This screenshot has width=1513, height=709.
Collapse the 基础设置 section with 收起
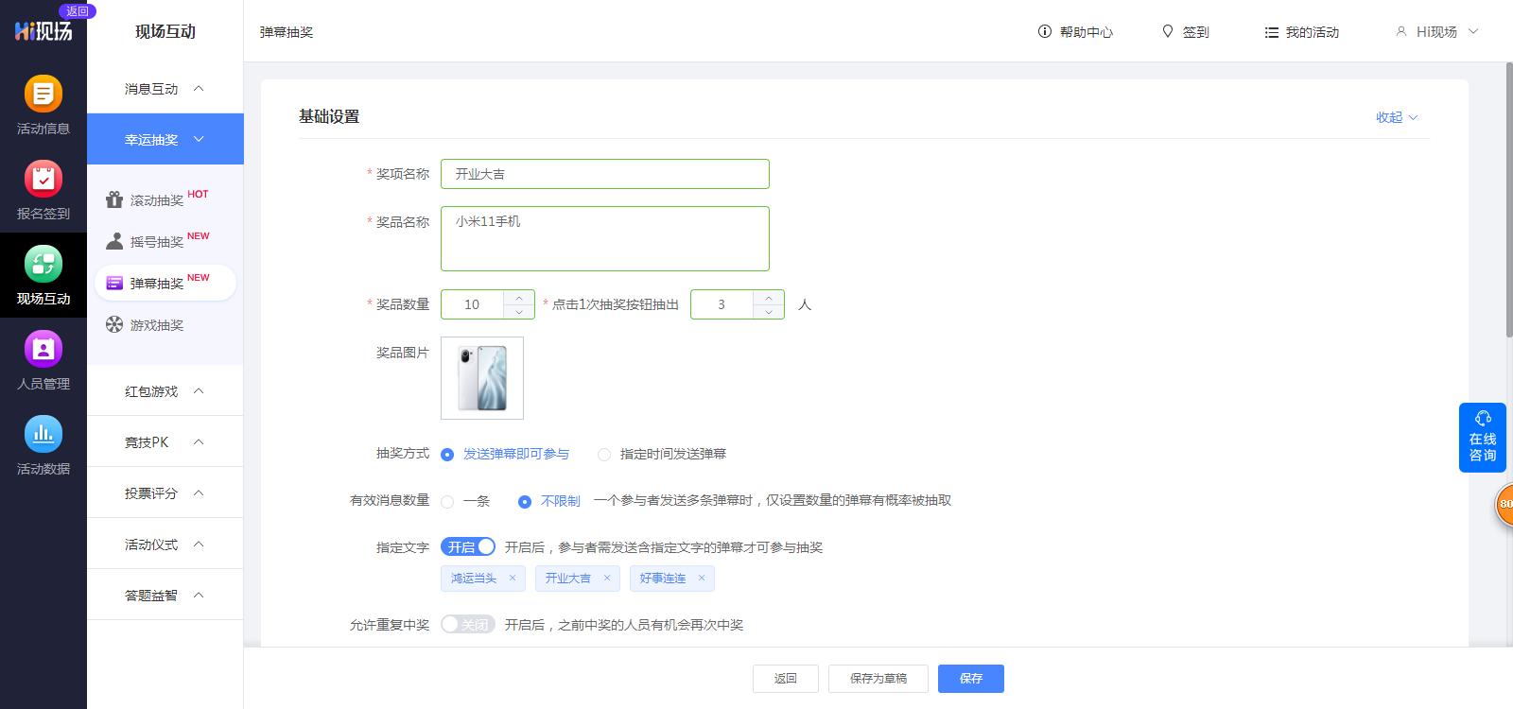pos(1396,117)
